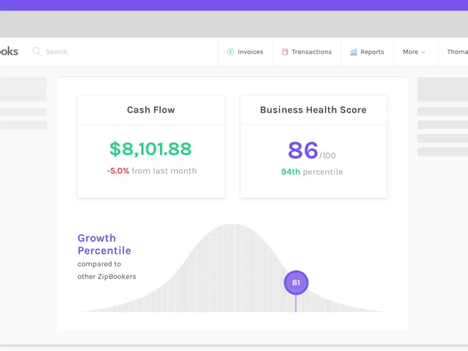Click the Reports bar chart icon

pos(353,52)
